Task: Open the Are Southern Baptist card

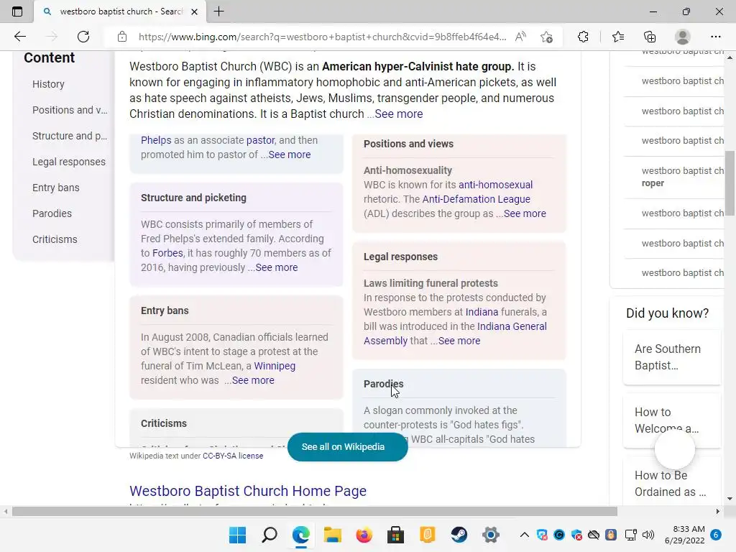Action: [x=672, y=357]
